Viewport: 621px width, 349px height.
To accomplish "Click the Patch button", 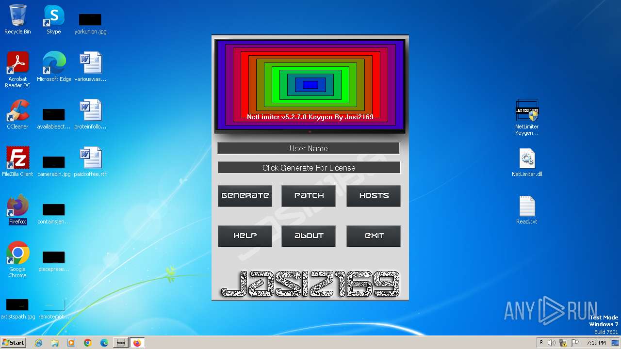I will (x=309, y=196).
